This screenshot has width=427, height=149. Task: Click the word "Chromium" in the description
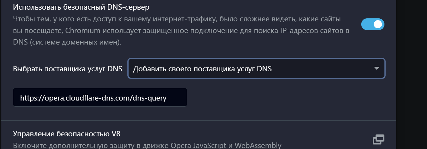click(x=82, y=31)
